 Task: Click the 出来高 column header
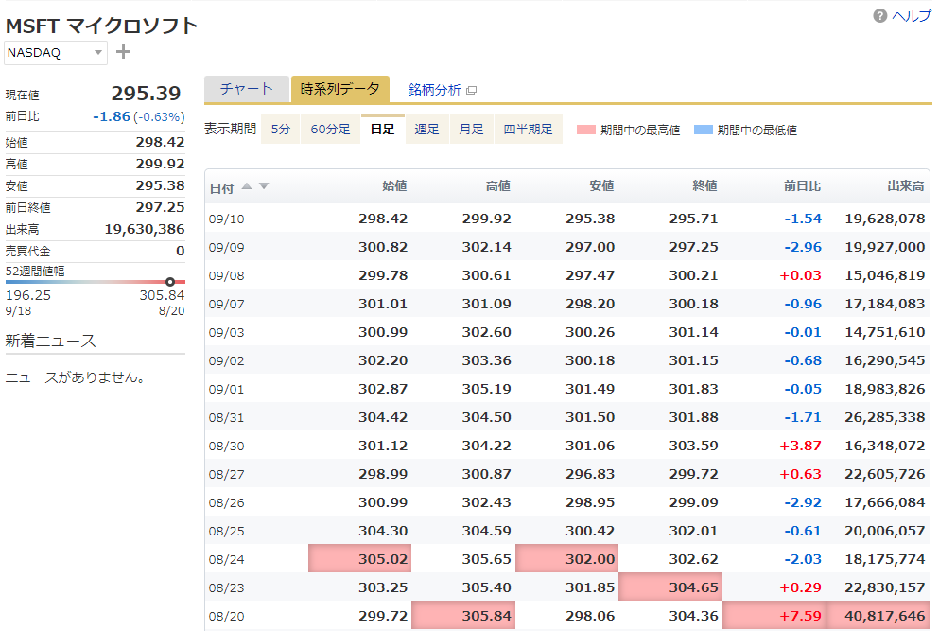click(906, 186)
